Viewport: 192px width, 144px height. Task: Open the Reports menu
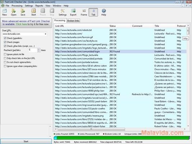tap(39, 6)
